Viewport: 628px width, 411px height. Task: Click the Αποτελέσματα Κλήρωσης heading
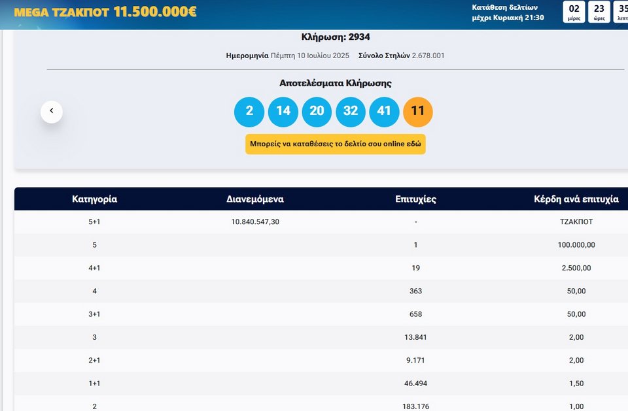point(335,83)
